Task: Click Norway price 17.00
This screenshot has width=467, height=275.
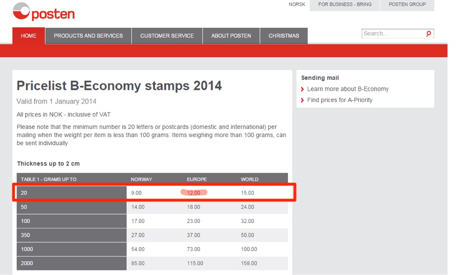Action: [138, 221]
